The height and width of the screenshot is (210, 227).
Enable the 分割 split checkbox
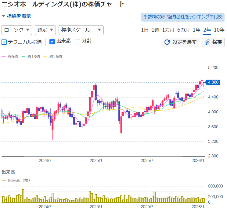coord(77,41)
